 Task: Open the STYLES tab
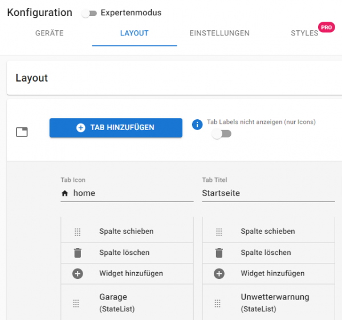click(304, 33)
